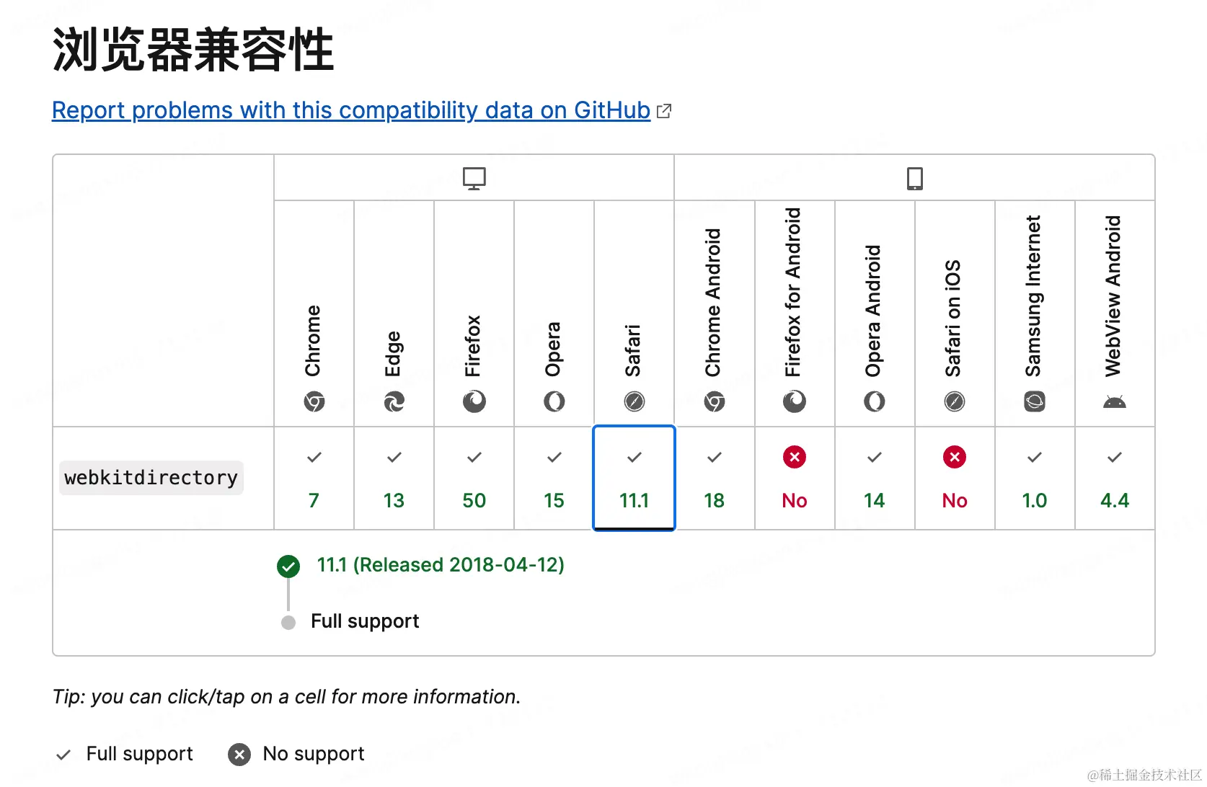Collapse the selected Safari 11.1 cell
Viewport: 1207px width, 787px height.
pos(634,479)
